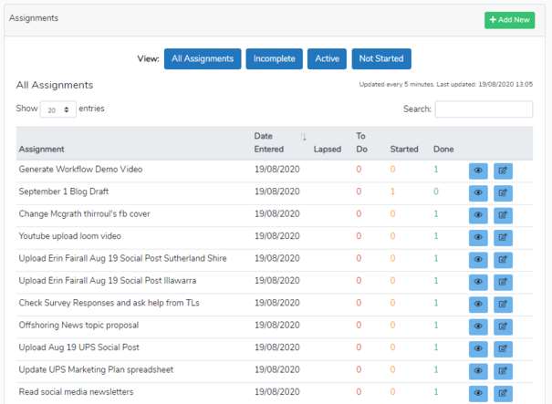
Task: Sort by the Done column header
Action: (x=443, y=149)
